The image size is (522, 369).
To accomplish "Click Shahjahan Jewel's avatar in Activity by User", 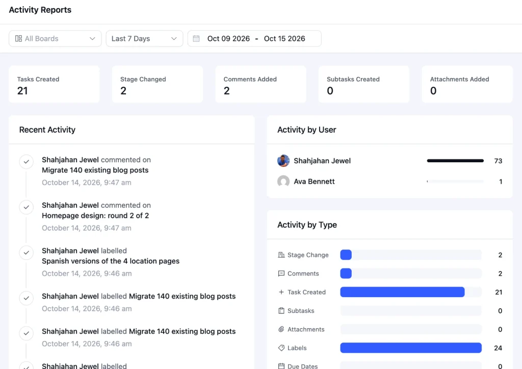I will 283,161.
